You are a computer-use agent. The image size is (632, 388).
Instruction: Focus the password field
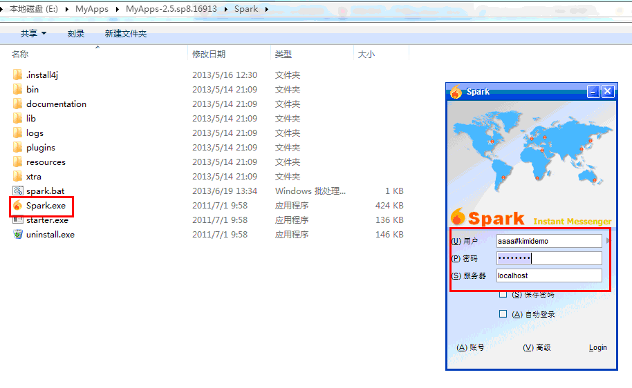(549, 258)
